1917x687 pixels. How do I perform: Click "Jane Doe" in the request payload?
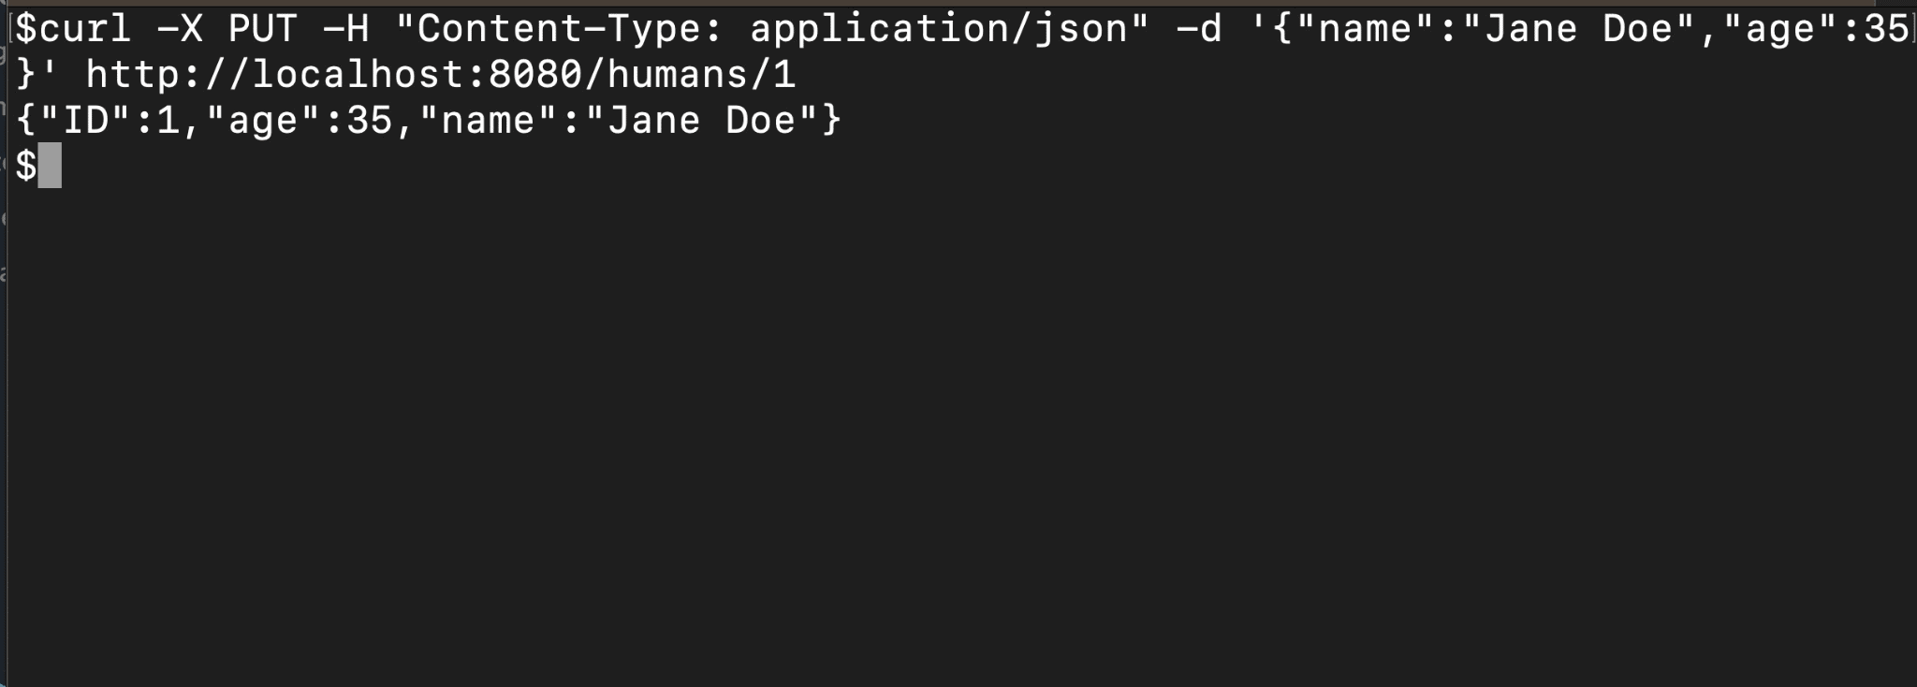[1578, 29]
